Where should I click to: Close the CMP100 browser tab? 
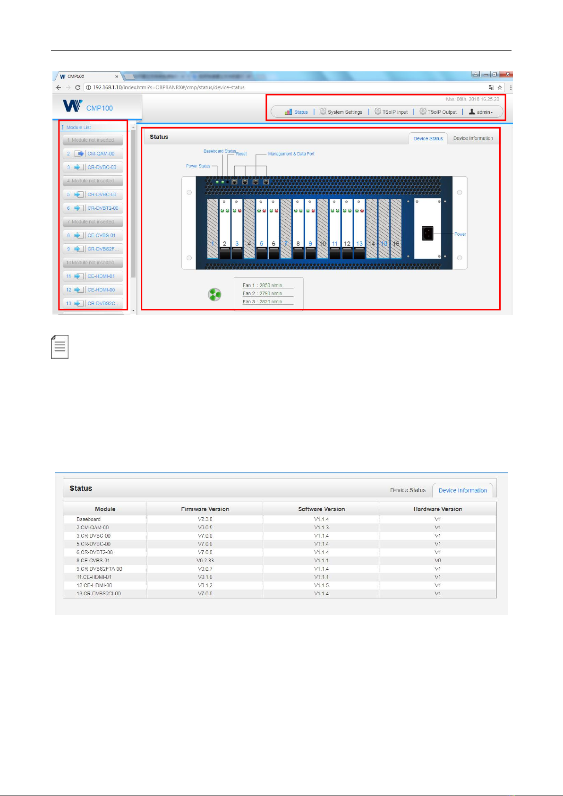tap(117, 76)
